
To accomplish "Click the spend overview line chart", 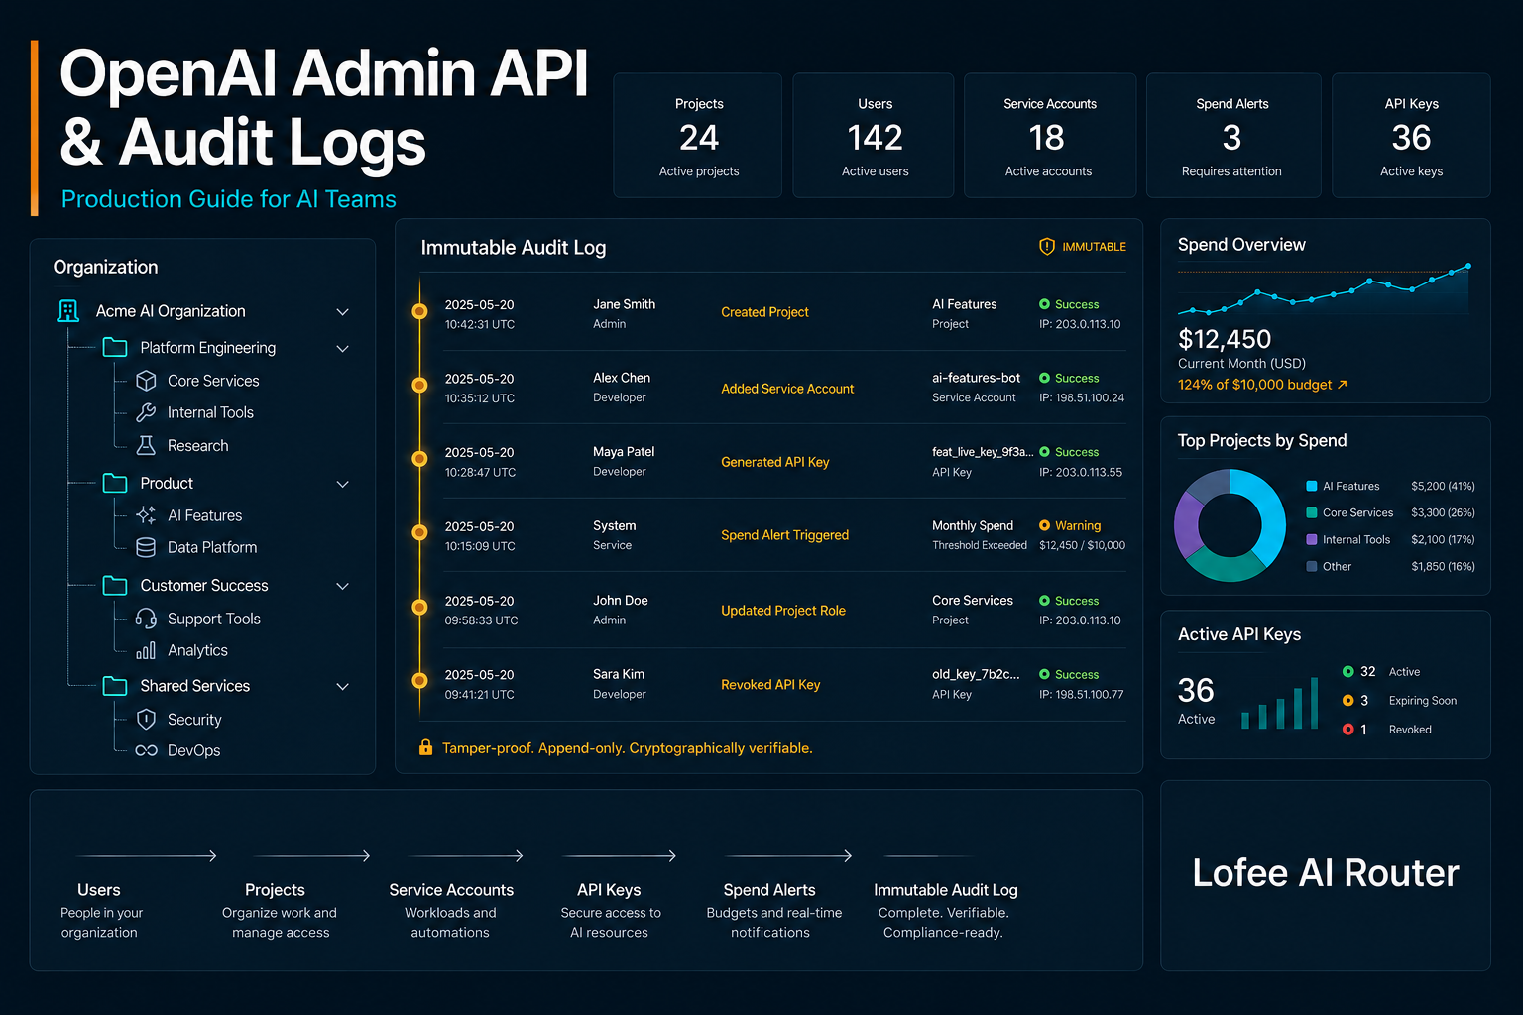I will point(1324,288).
